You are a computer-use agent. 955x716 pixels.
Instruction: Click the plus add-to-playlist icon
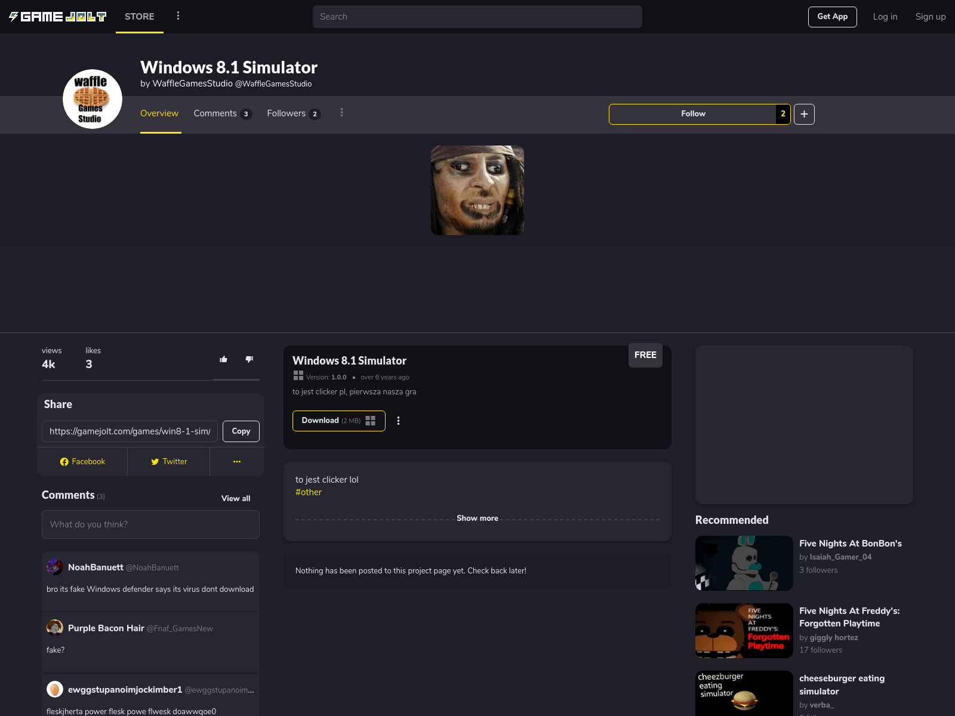click(804, 114)
